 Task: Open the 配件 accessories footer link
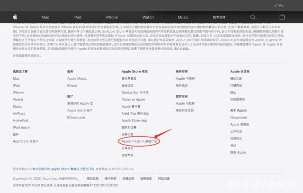pos(16,134)
